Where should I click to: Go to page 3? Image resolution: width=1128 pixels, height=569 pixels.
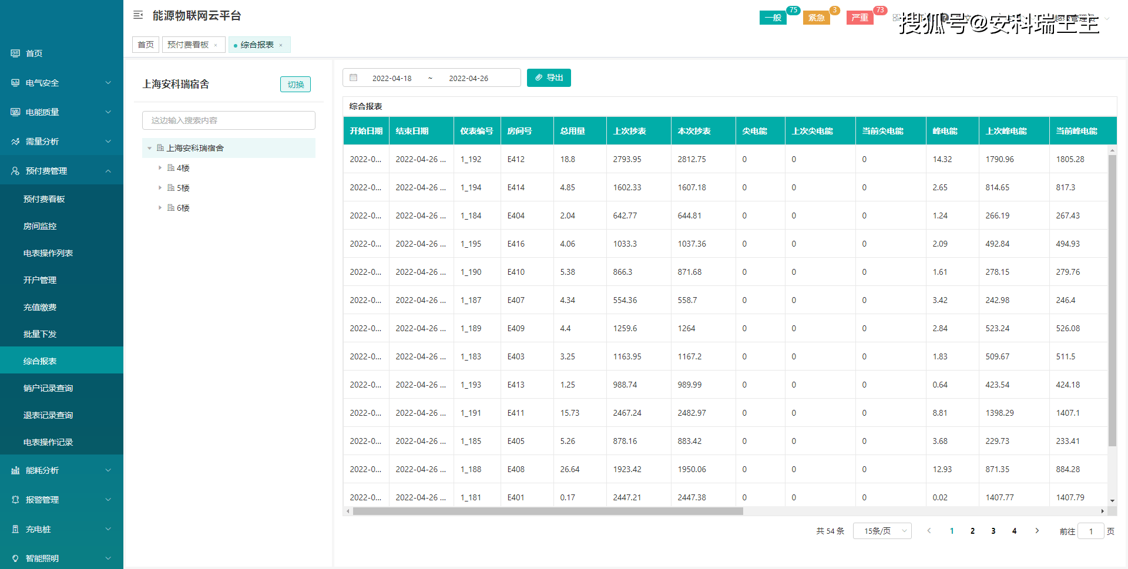(x=993, y=531)
